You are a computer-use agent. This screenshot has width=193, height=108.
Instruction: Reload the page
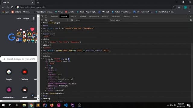[12, 7]
